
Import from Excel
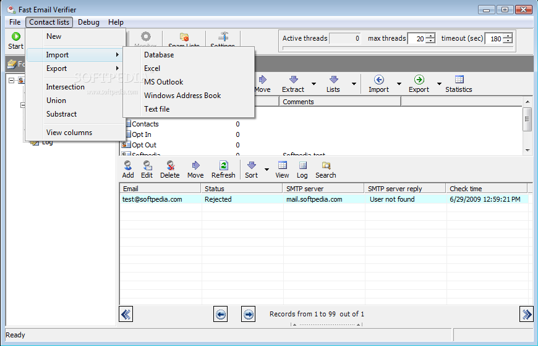189,68
